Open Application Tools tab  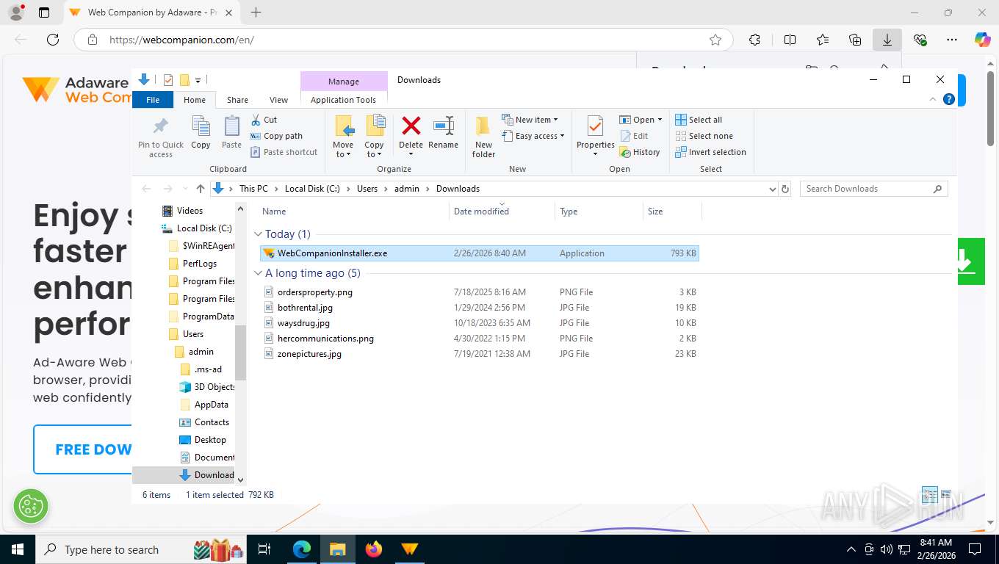(x=343, y=100)
